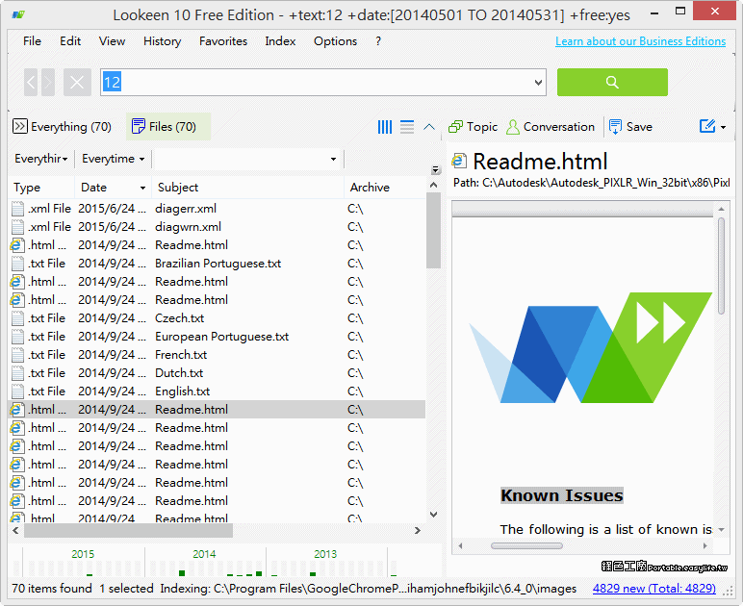Viewport: 743px width, 606px height.
Task: Click the diagerr.xml file type icon
Action: (x=17, y=209)
